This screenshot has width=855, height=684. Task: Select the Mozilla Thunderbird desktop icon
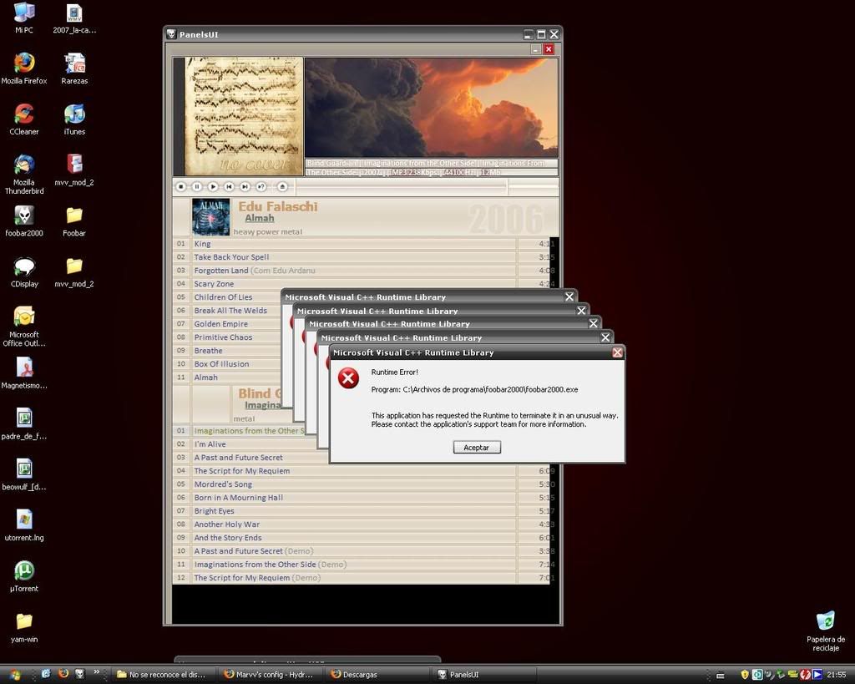(x=24, y=175)
